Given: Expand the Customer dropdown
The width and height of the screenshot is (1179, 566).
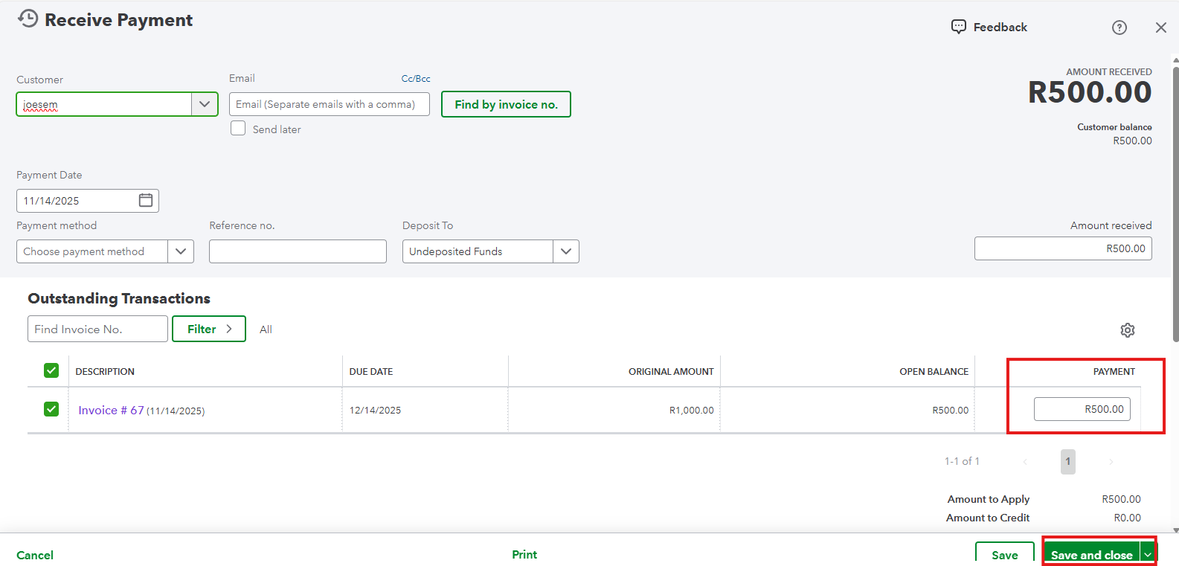Looking at the screenshot, I should (205, 104).
